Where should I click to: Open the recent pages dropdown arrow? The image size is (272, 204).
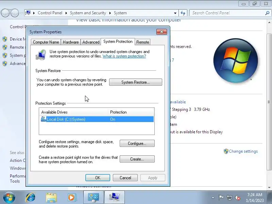(21, 13)
